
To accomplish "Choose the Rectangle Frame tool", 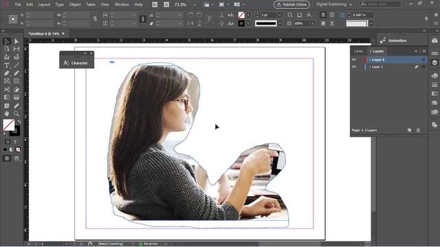I will tap(7, 81).
